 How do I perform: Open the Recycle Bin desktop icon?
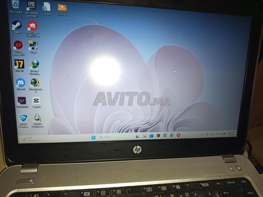tap(15, 5)
